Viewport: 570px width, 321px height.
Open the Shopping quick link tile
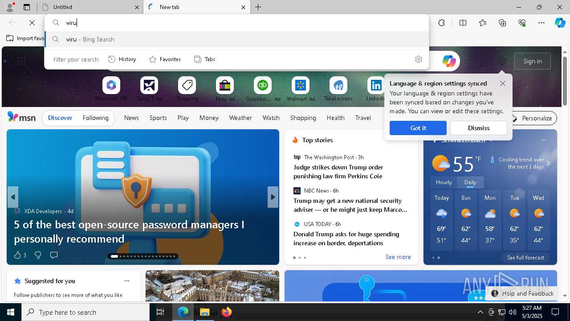[x=187, y=89]
